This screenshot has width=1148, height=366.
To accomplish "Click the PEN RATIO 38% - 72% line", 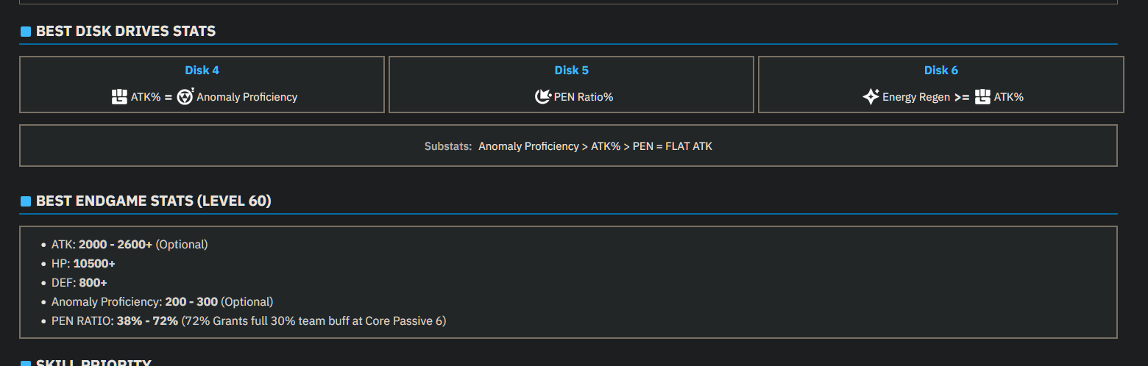I will tap(249, 321).
